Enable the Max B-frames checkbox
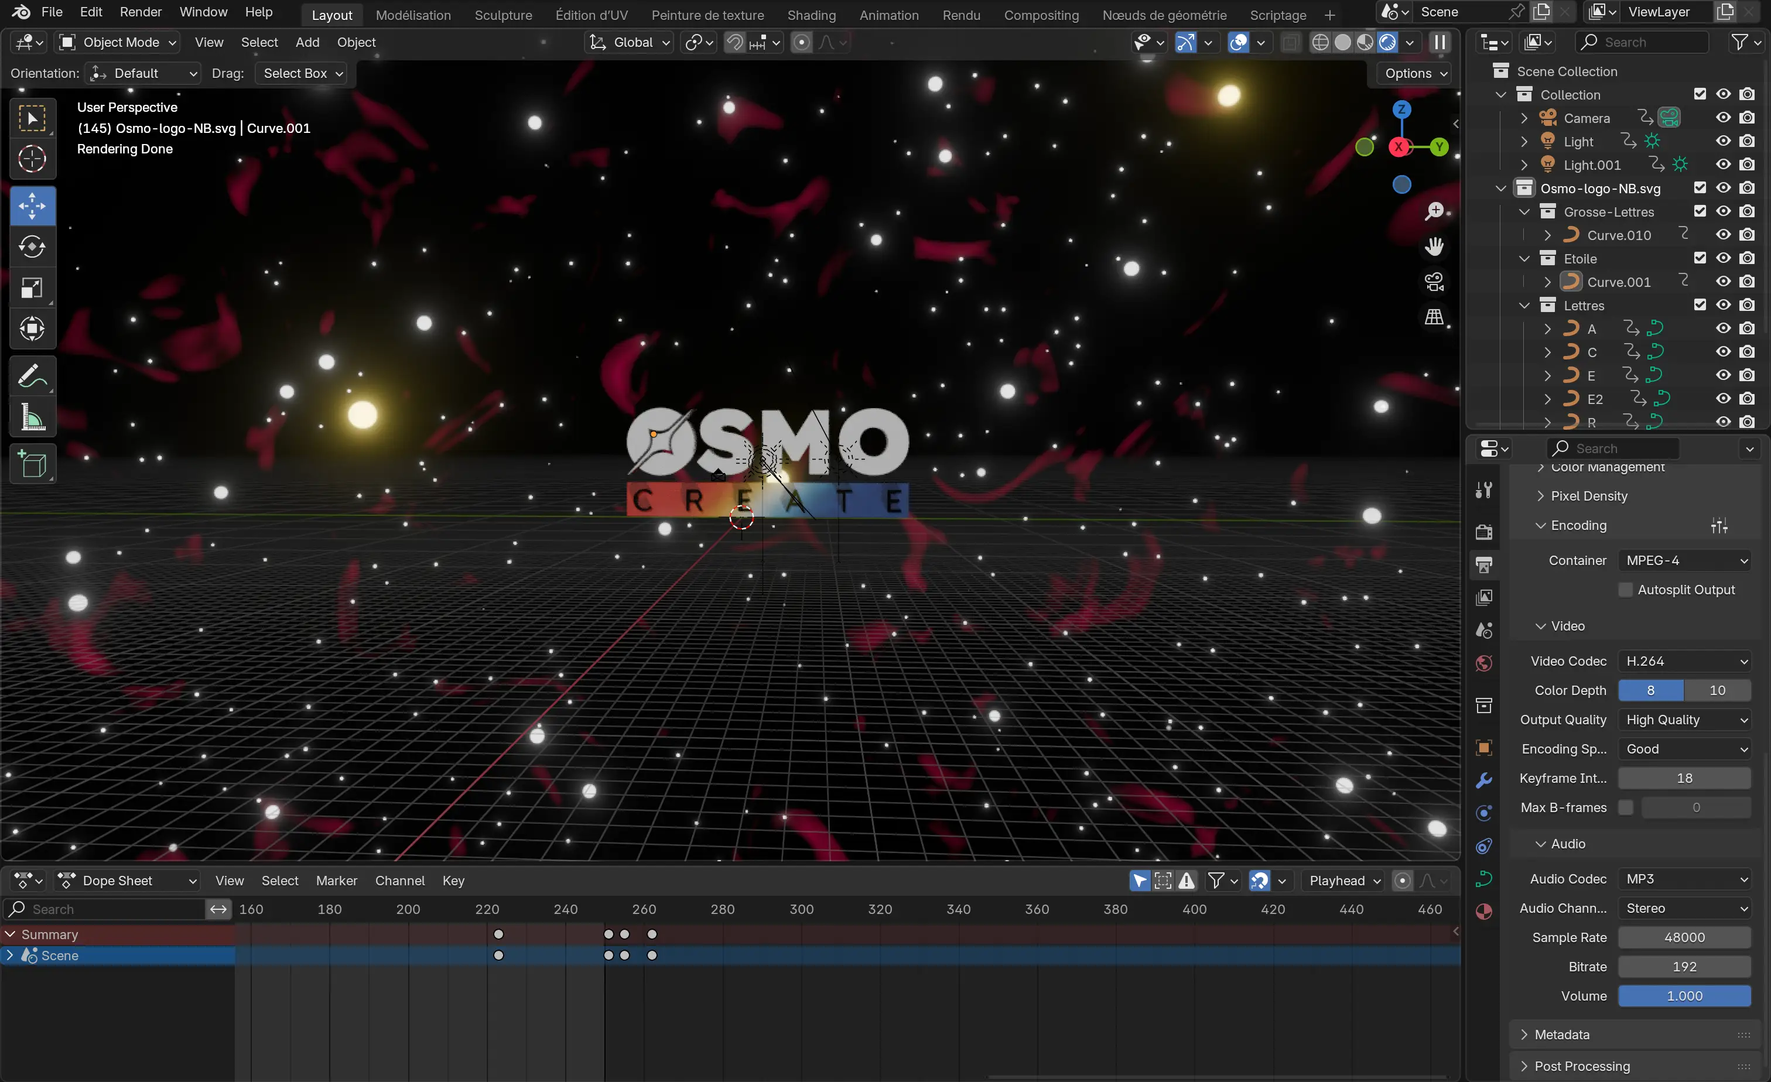The width and height of the screenshot is (1771, 1082). [x=1625, y=807]
